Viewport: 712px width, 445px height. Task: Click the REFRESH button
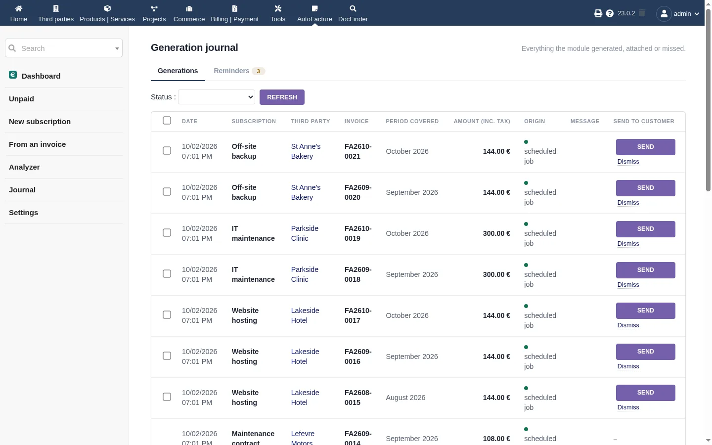click(282, 97)
